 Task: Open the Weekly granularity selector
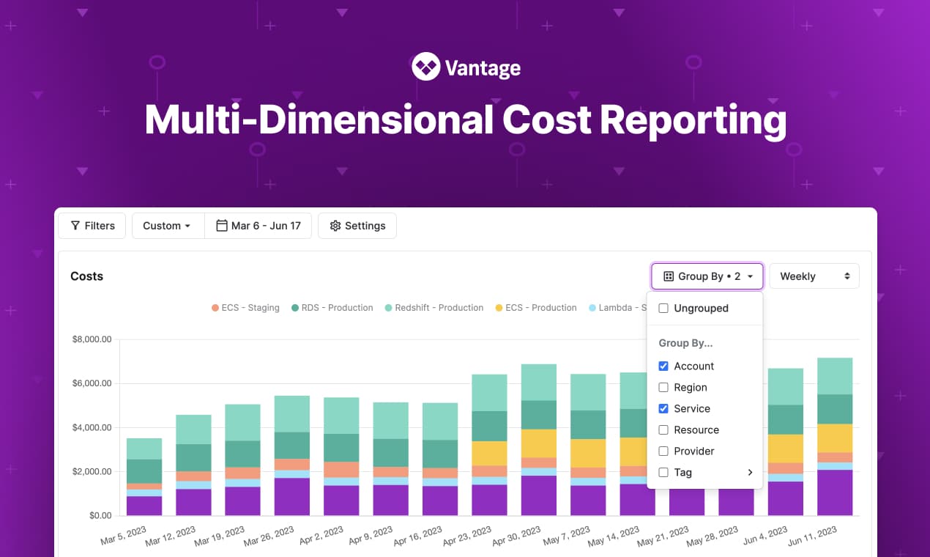(814, 276)
